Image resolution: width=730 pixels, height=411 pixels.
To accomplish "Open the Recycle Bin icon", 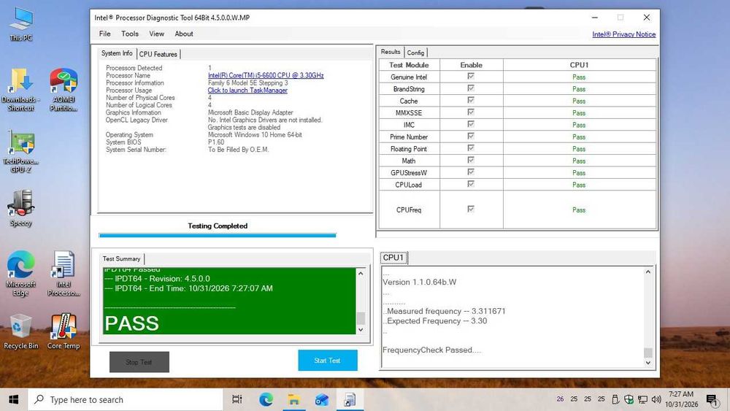I will coord(21,331).
